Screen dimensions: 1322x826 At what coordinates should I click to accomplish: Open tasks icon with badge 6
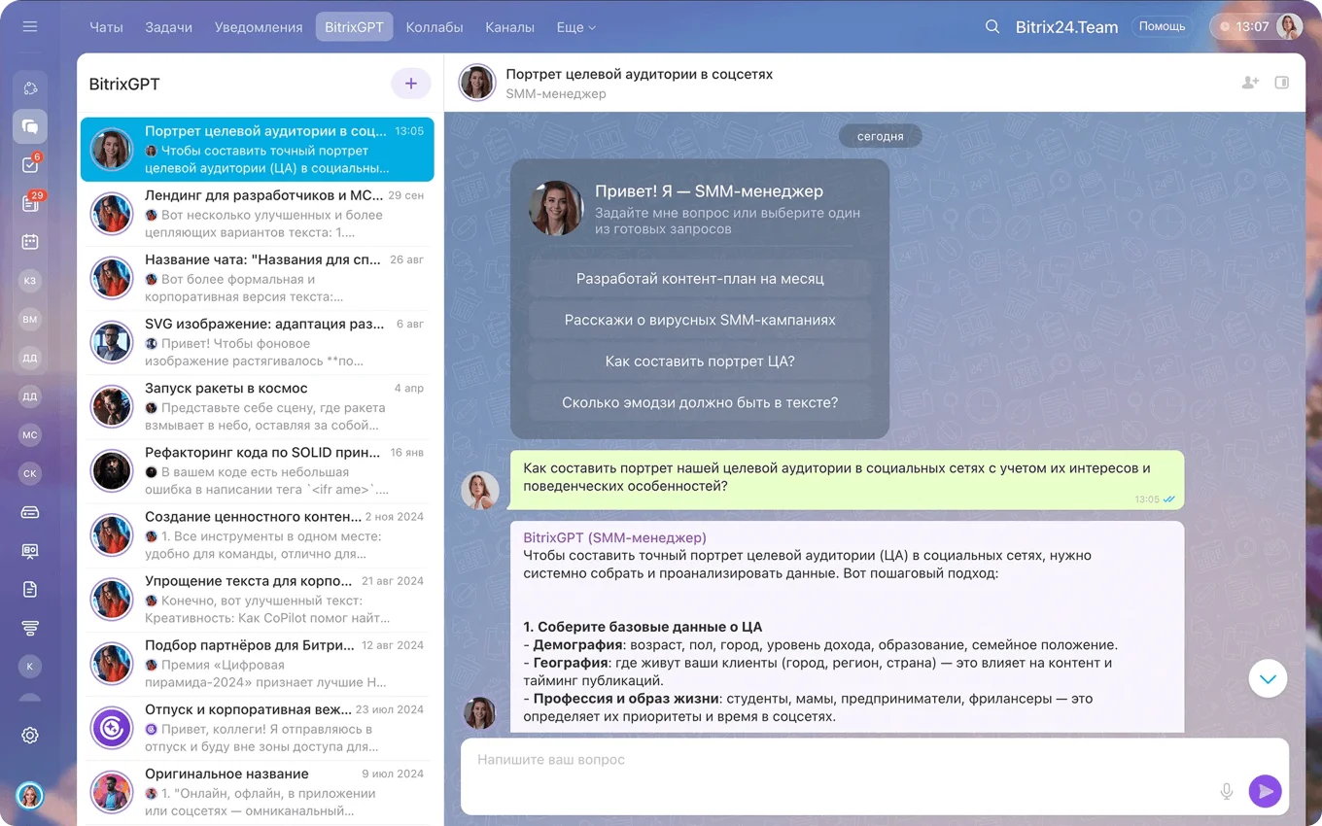coord(30,164)
